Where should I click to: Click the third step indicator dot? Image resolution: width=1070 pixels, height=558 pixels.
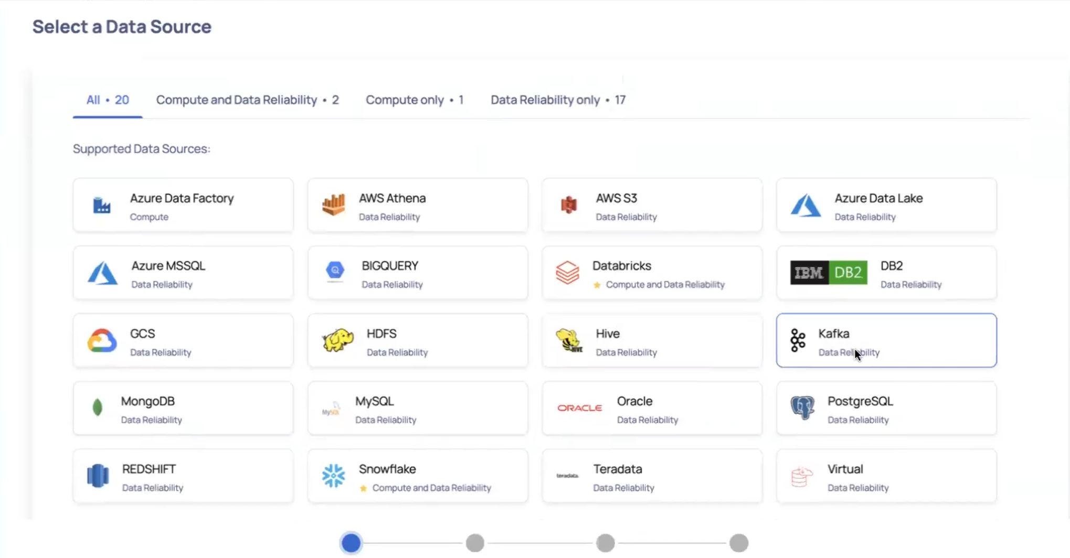coord(605,543)
